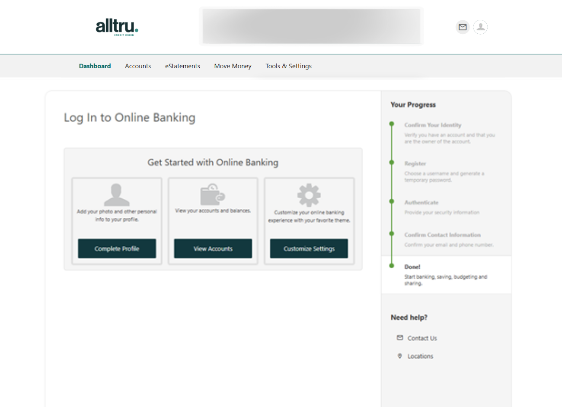
Task: Open the Alltru Credit Union logo
Action: click(117, 27)
